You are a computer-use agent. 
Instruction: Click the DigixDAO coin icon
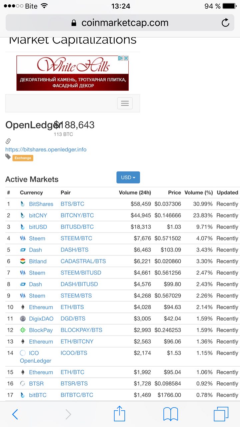(x=23, y=319)
